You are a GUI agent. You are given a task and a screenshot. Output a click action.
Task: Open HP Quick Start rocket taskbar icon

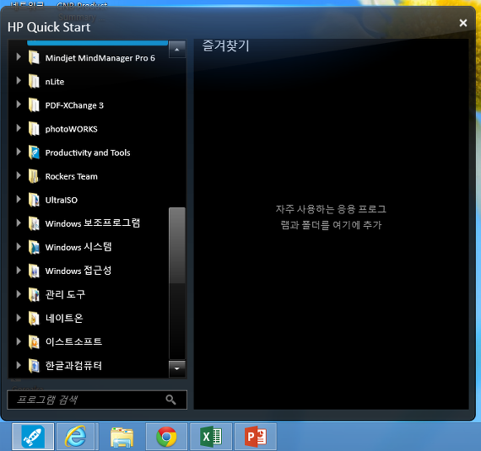pos(33,437)
